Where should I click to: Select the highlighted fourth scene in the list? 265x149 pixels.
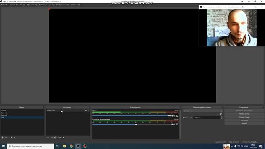point(22,118)
